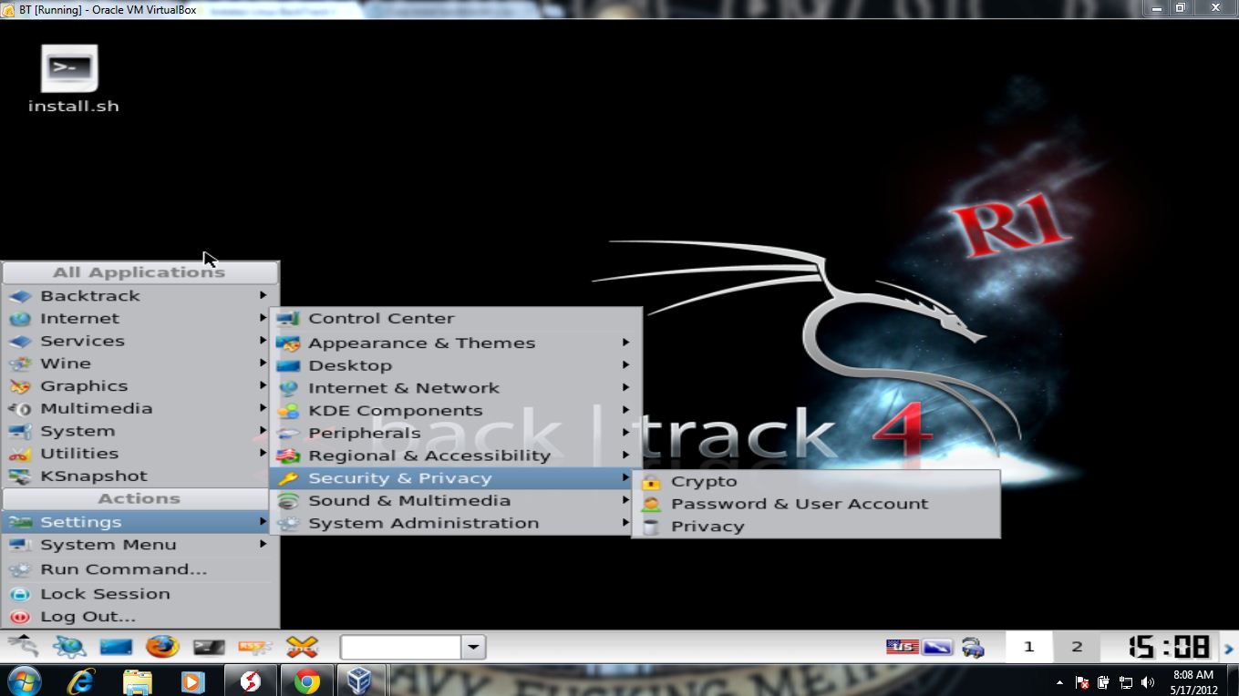The height and width of the screenshot is (696, 1239).
Task: Expand arrow beside Backtrack
Action: (263, 295)
